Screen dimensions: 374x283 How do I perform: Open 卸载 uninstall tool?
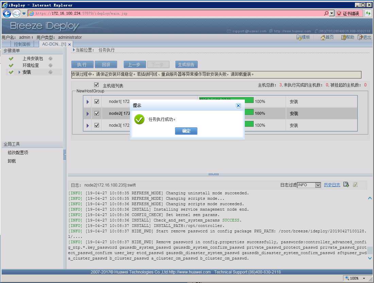(x=12, y=161)
